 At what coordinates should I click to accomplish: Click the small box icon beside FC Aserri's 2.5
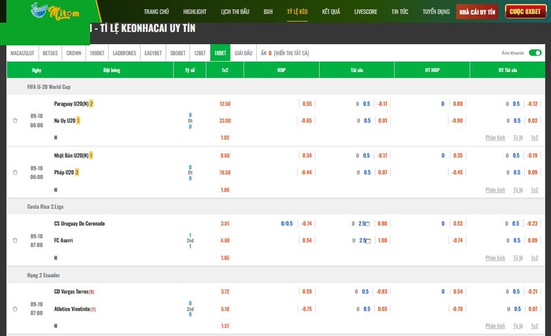[368, 241]
